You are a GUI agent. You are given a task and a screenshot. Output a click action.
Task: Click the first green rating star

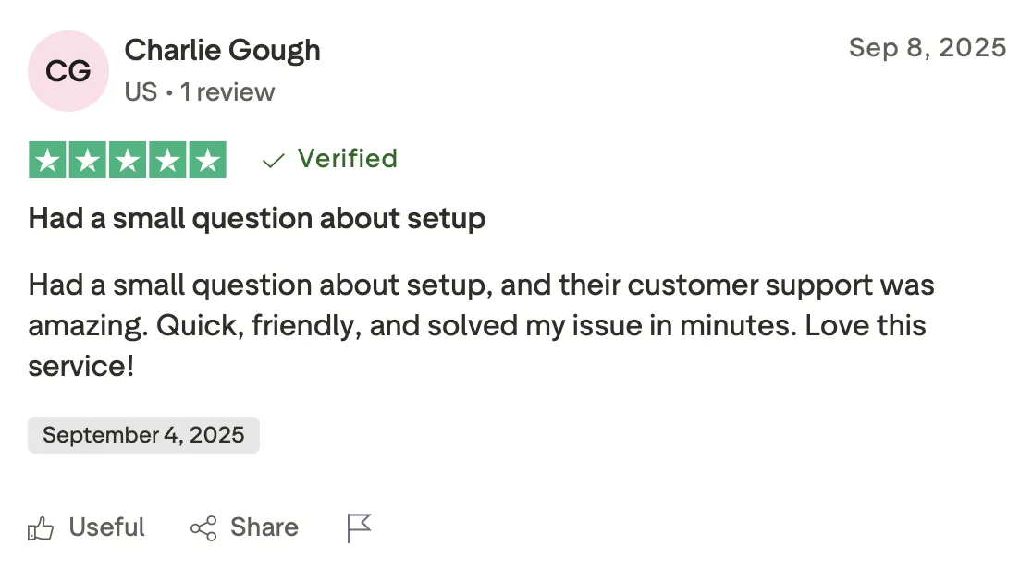[48, 161]
